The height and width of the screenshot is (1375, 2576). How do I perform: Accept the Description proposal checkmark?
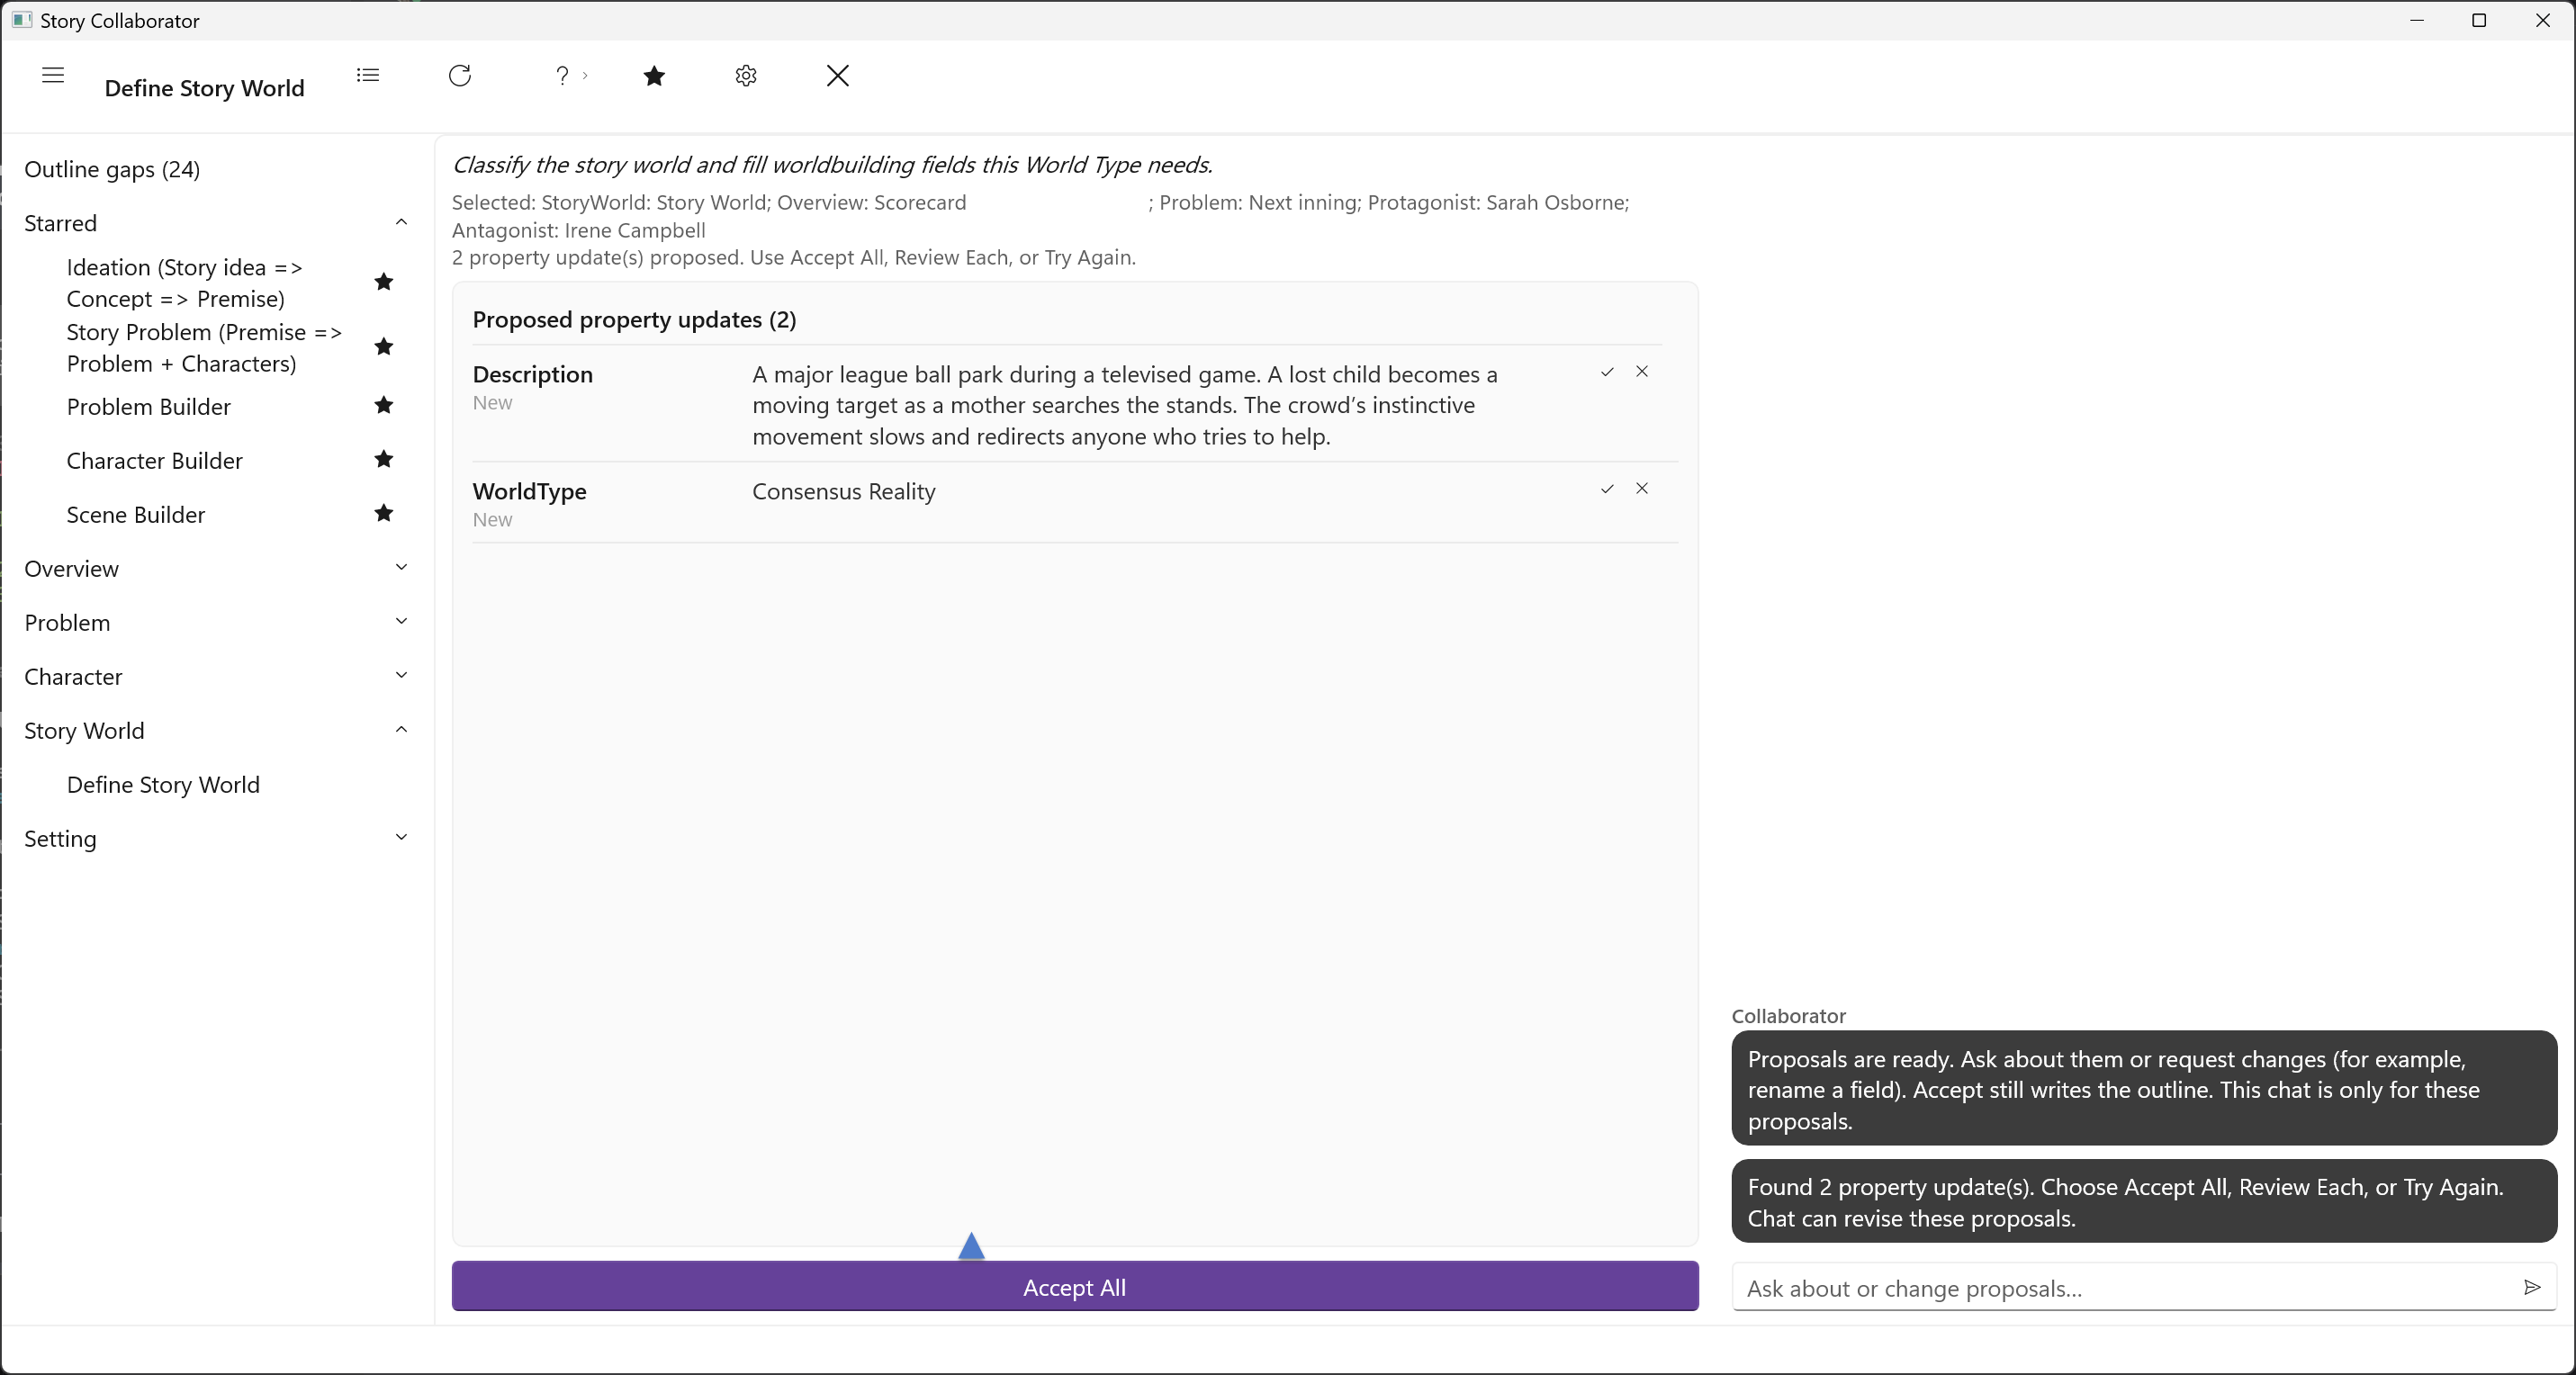point(1607,372)
